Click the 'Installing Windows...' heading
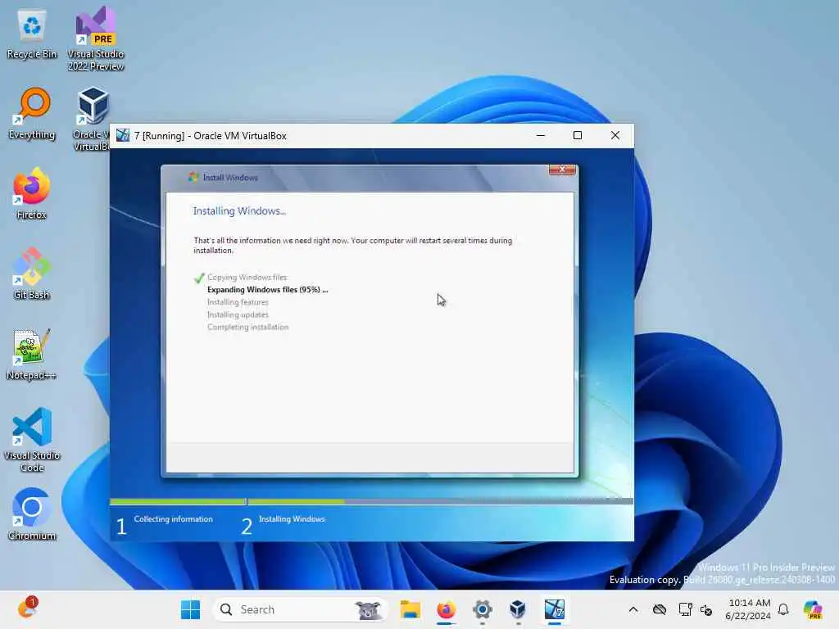Screen dimensions: 839x629 click(x=239, y=210)
